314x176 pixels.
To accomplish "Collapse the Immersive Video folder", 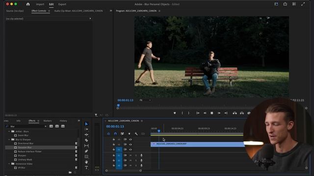I will click(x=9, y=164).
